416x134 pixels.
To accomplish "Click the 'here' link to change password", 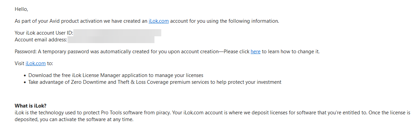I will click(x=255, y=52).
